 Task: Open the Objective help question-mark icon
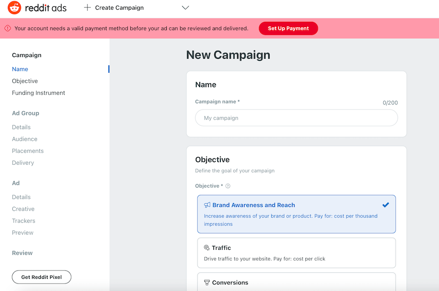(228, 186)
